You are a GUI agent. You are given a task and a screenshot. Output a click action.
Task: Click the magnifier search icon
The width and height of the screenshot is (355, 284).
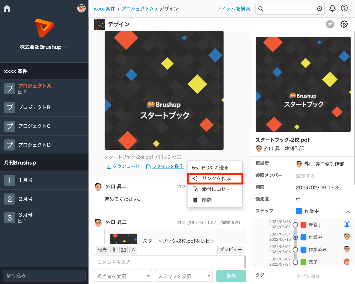coord(261,9)
